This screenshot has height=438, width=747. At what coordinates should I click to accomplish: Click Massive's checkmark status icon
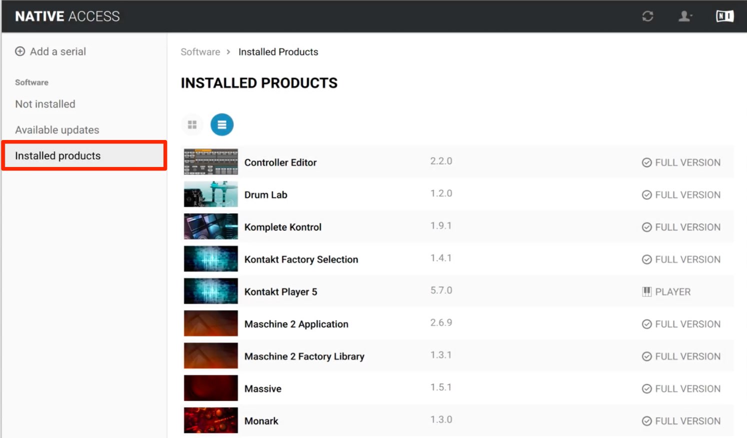tap(646, 388)
